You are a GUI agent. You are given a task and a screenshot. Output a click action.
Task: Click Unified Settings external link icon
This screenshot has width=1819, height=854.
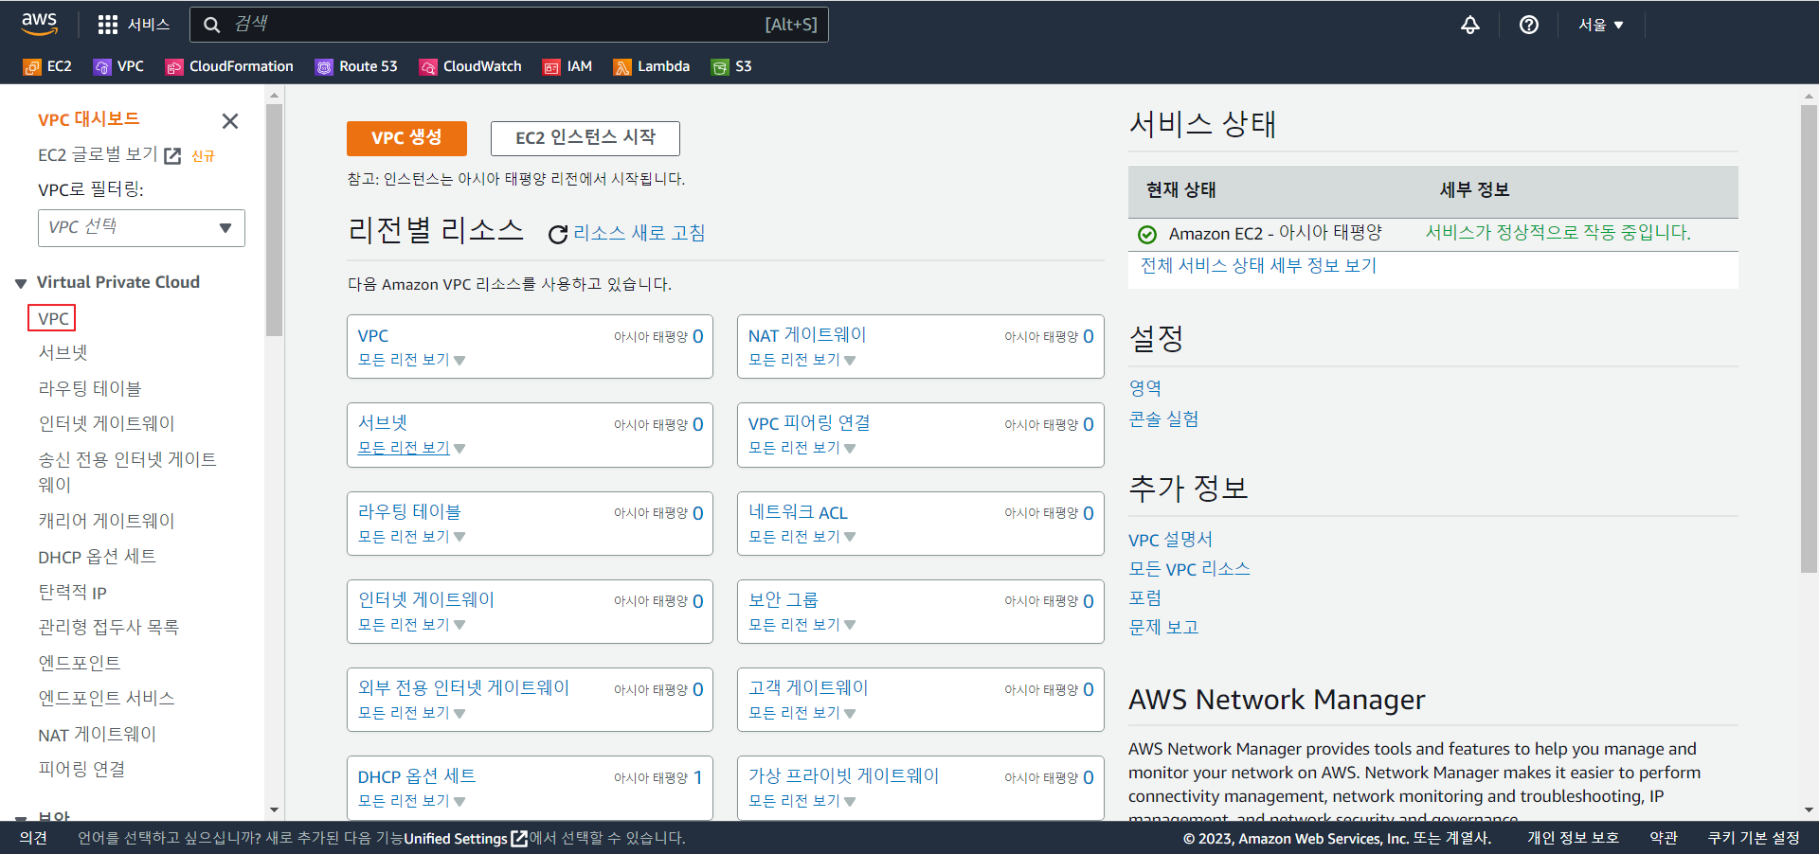[519, 838]
